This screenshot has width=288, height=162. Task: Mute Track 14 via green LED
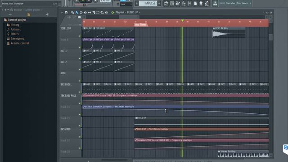80,115
